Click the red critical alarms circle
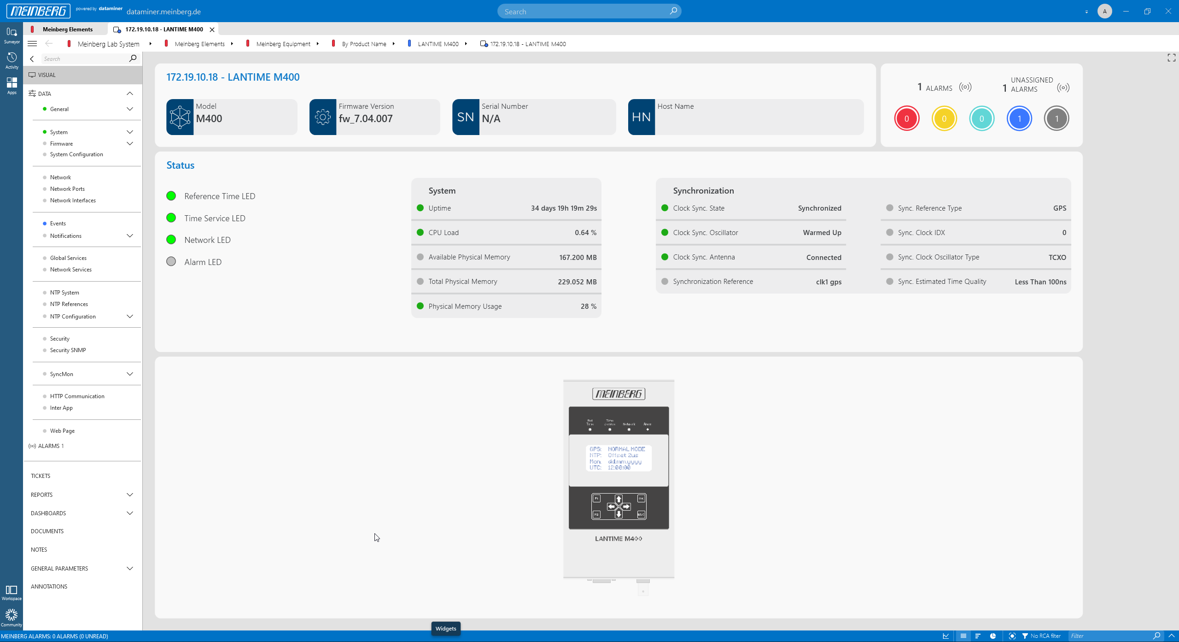 (906, 118)
